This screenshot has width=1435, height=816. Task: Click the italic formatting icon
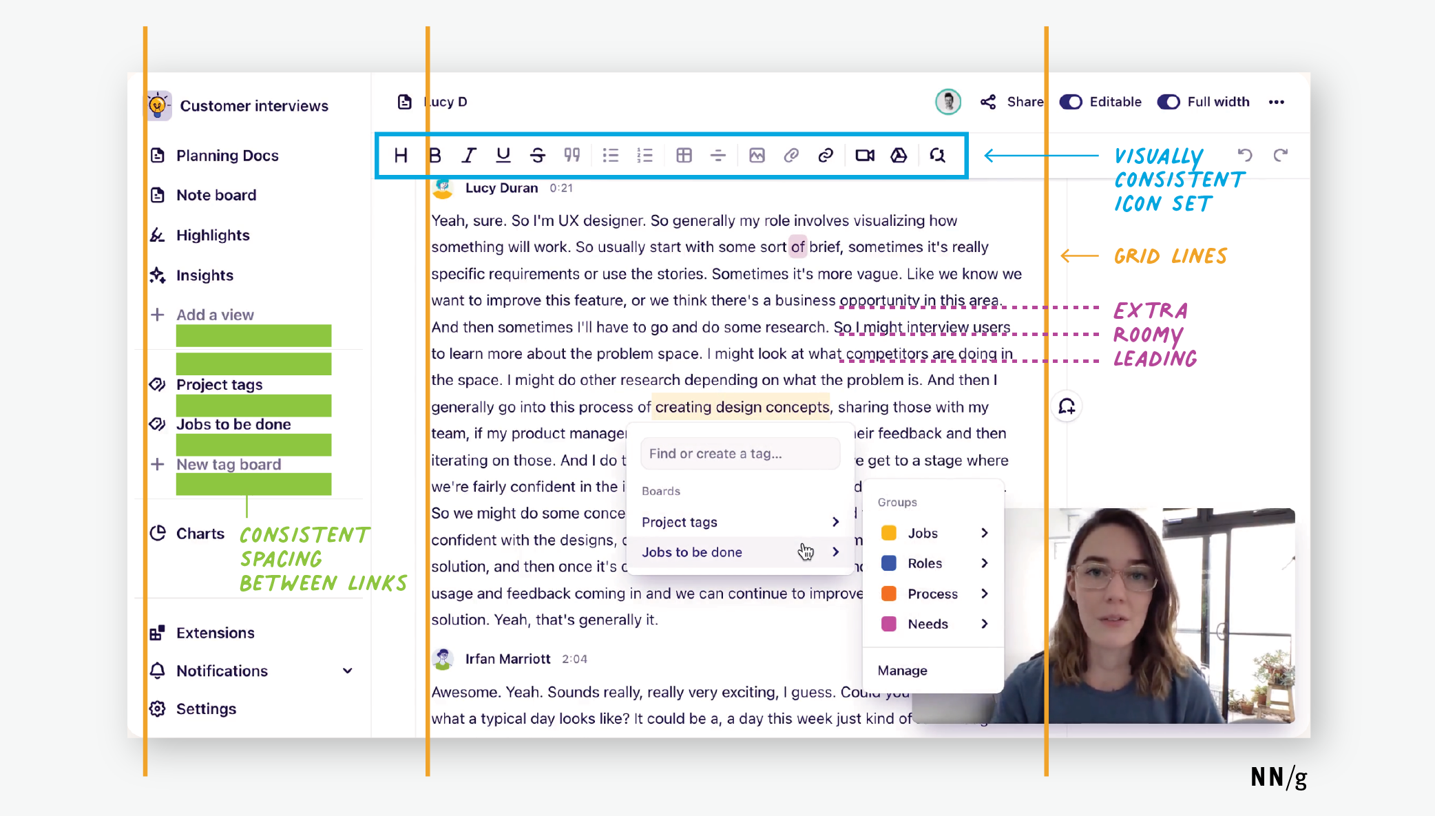(468, 155)
